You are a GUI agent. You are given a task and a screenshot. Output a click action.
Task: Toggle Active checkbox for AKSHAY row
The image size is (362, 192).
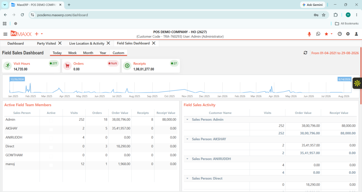51,129
